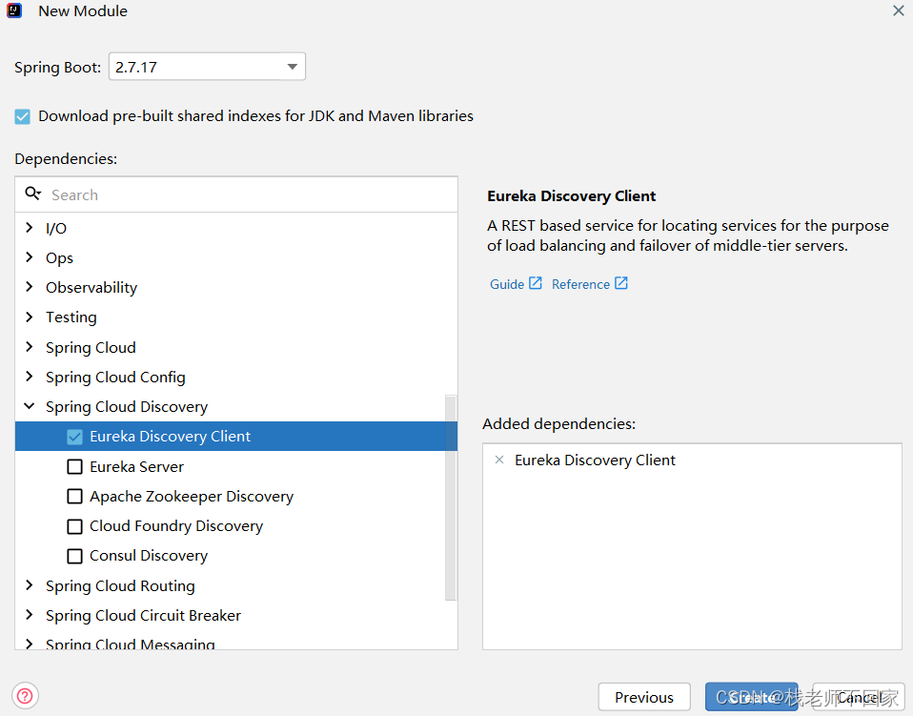Select the Spring Cloud Config tree label
Image resolution: width=913 pixels, height=716 pixels.
[x=115, y=377]
